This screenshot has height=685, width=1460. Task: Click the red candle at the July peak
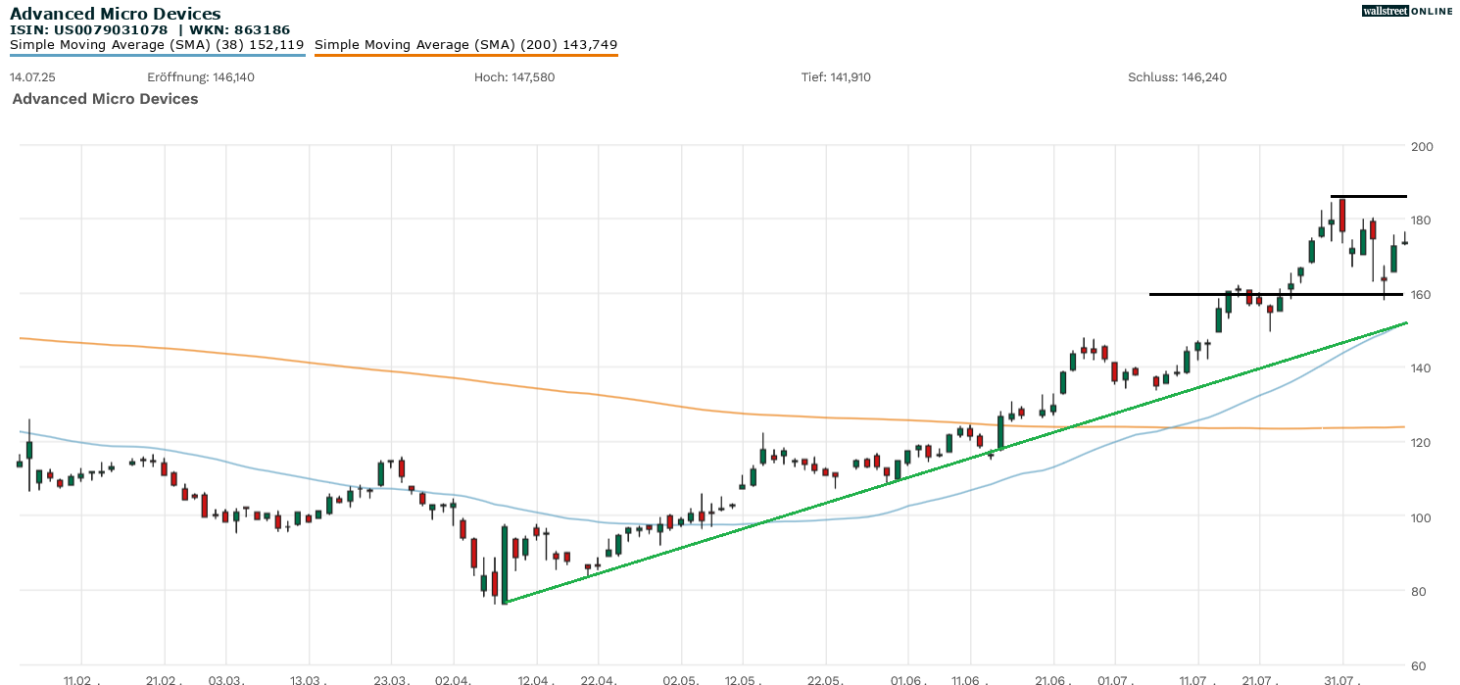coord(1341,216)
